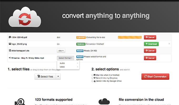Screen dimensions: 179x105
Task: Click the Dropbox icon in options
Action: coord(95,78)
